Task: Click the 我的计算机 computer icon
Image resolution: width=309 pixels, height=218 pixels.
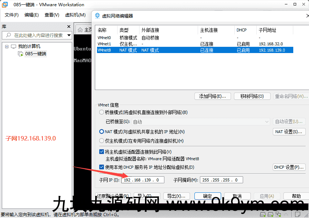Action: (x=14, y=46)
